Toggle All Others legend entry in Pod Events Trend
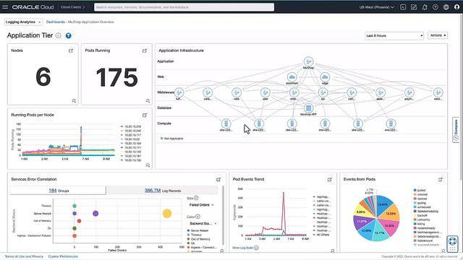 pyautogui.click(x=321, y=235)
